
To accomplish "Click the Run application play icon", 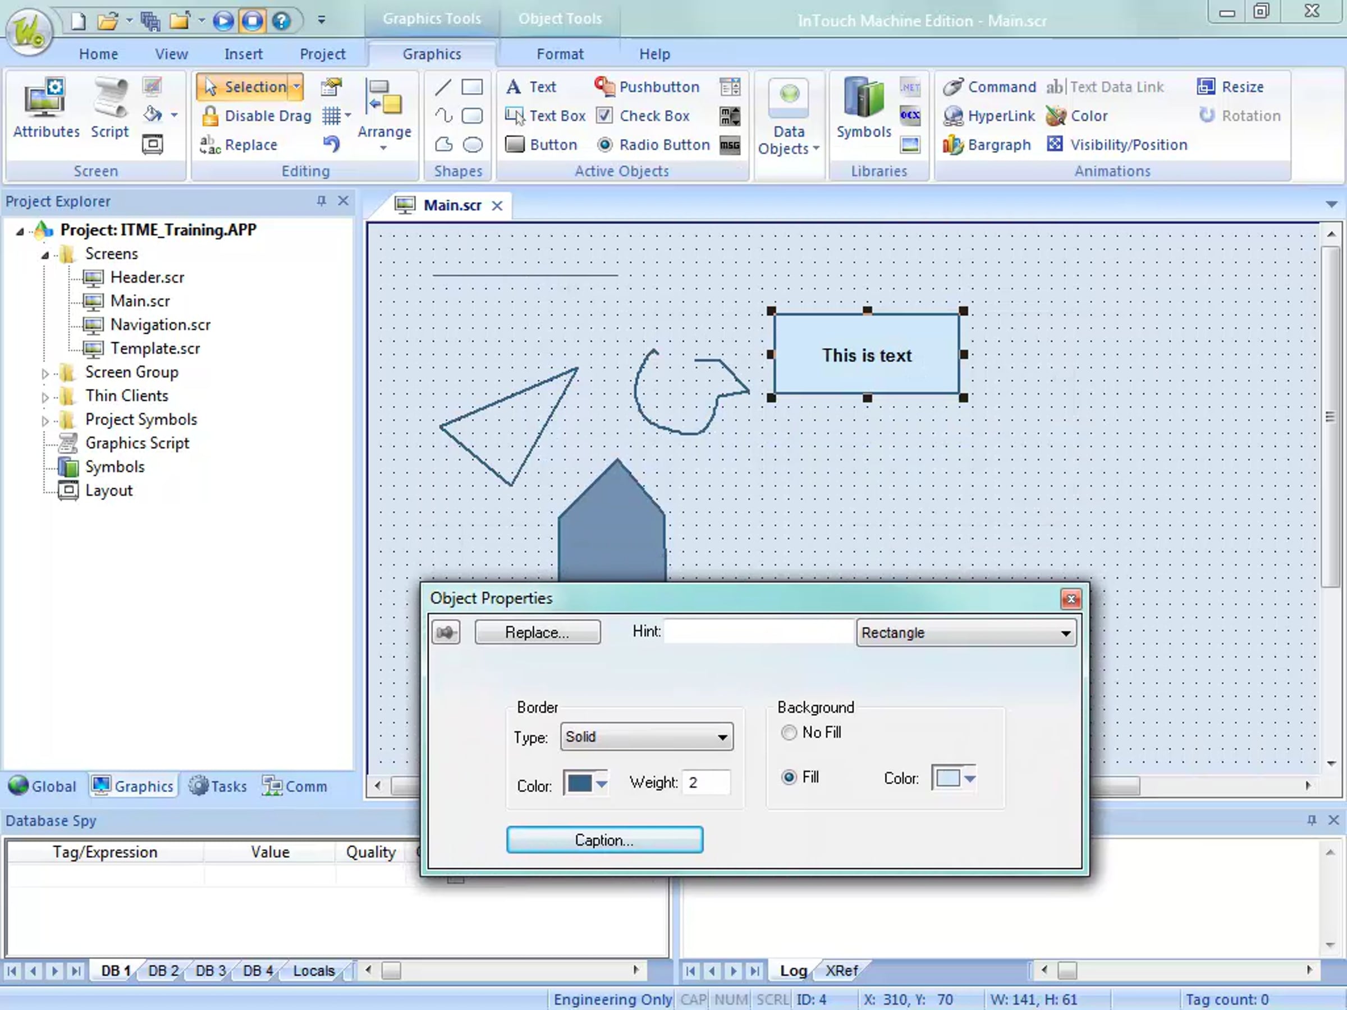I will pyautogui.click(x=223, y=21).
